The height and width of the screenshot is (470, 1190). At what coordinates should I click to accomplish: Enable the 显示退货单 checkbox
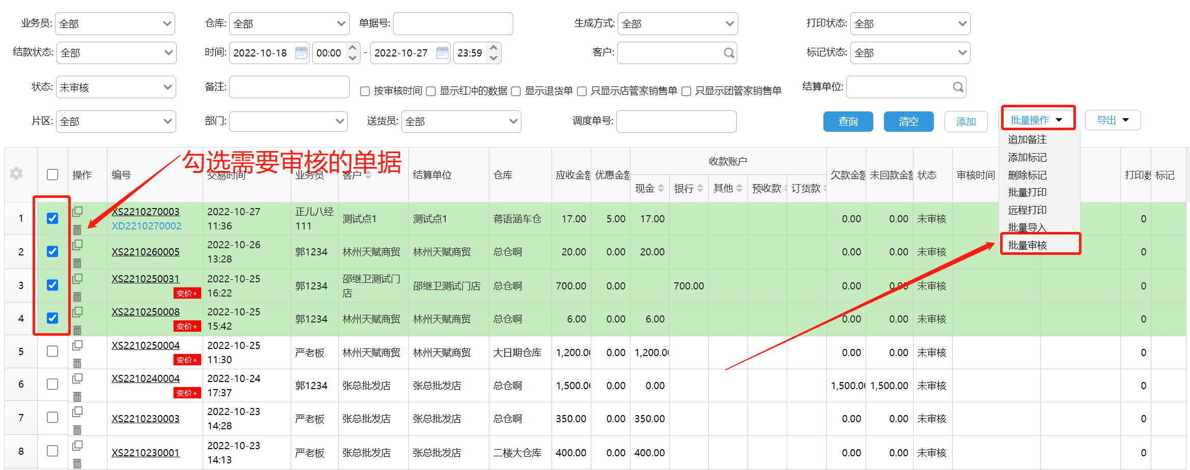[516, 91]
